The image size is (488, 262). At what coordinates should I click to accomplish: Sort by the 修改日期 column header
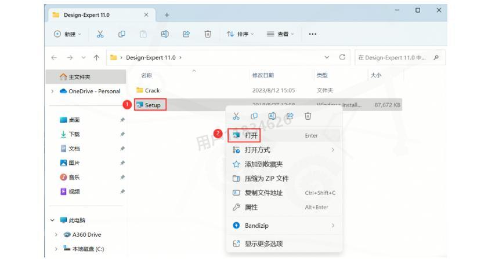point(263,75)
